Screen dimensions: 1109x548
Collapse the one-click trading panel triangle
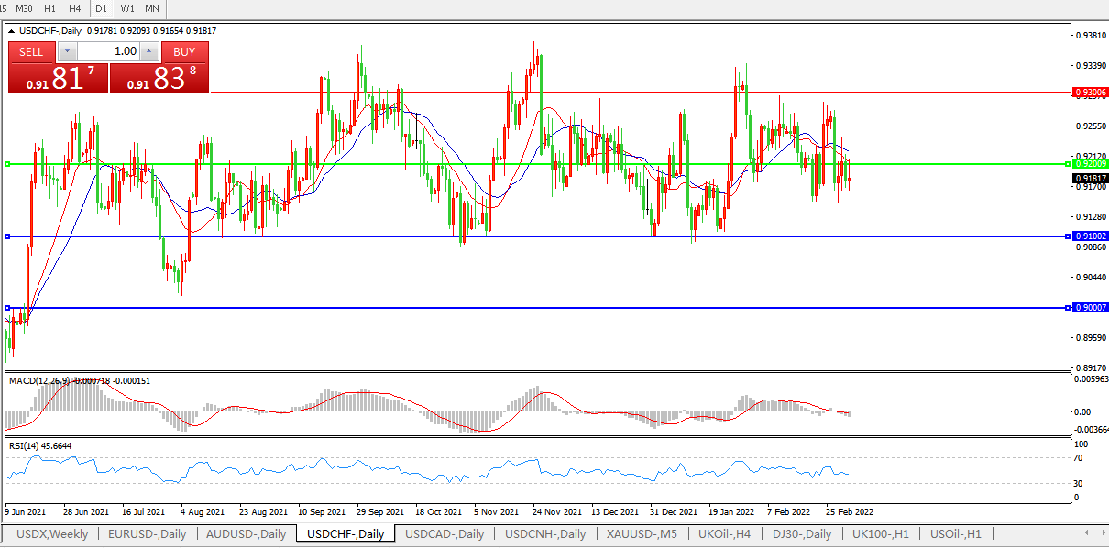(x=11, y=31)
